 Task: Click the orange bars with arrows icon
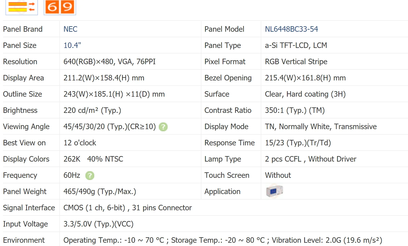point(22,7)
